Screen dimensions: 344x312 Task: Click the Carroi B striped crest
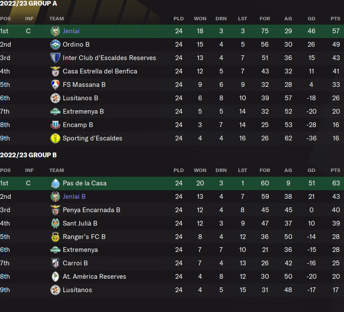[x=55, y=263]
